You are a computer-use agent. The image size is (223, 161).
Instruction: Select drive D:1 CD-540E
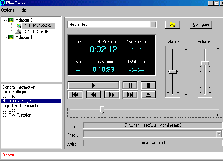(x=36, y=31)
